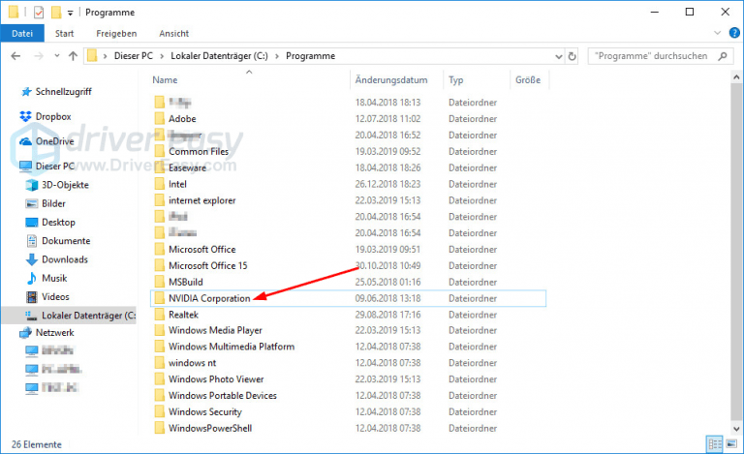This screenshot has width=744, height=454.
Task: Click the Lokaler Datenträger (C:) breadcrumb
Action: (x=219, y=56)
